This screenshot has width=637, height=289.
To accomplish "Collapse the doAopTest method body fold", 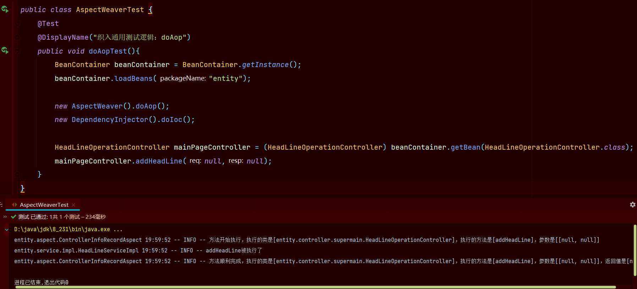I will (x=17, y=51).
